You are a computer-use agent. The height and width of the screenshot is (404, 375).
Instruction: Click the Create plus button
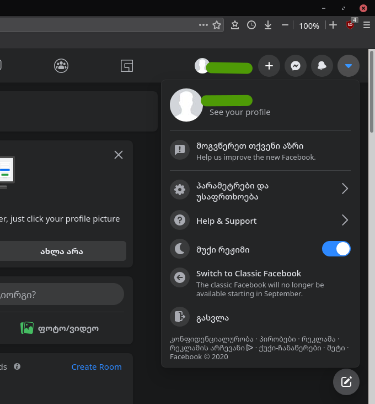tap(269, 66)
